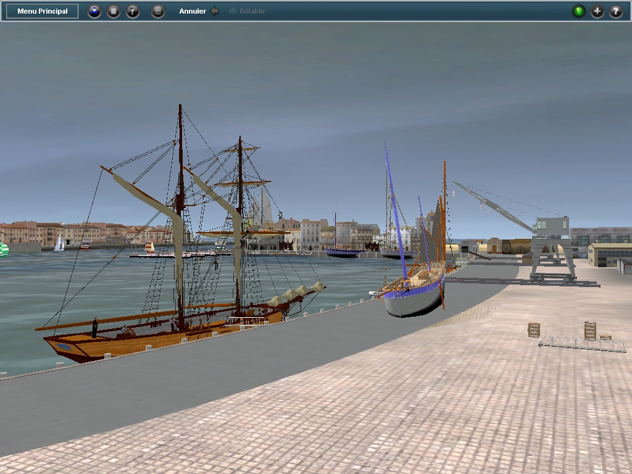
Task: Open the document/rules icon in toolbar
Action: click(114, 11)
